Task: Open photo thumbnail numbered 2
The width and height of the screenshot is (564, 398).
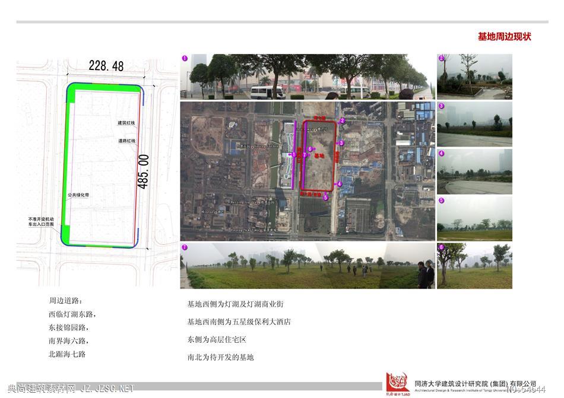Action: 474,76
